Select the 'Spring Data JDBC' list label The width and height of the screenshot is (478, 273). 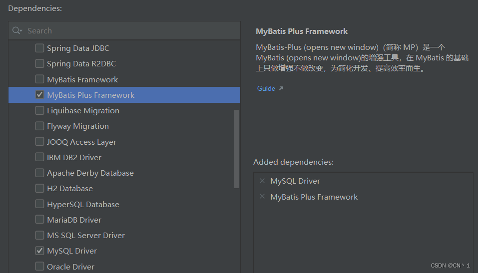[78, 48]
